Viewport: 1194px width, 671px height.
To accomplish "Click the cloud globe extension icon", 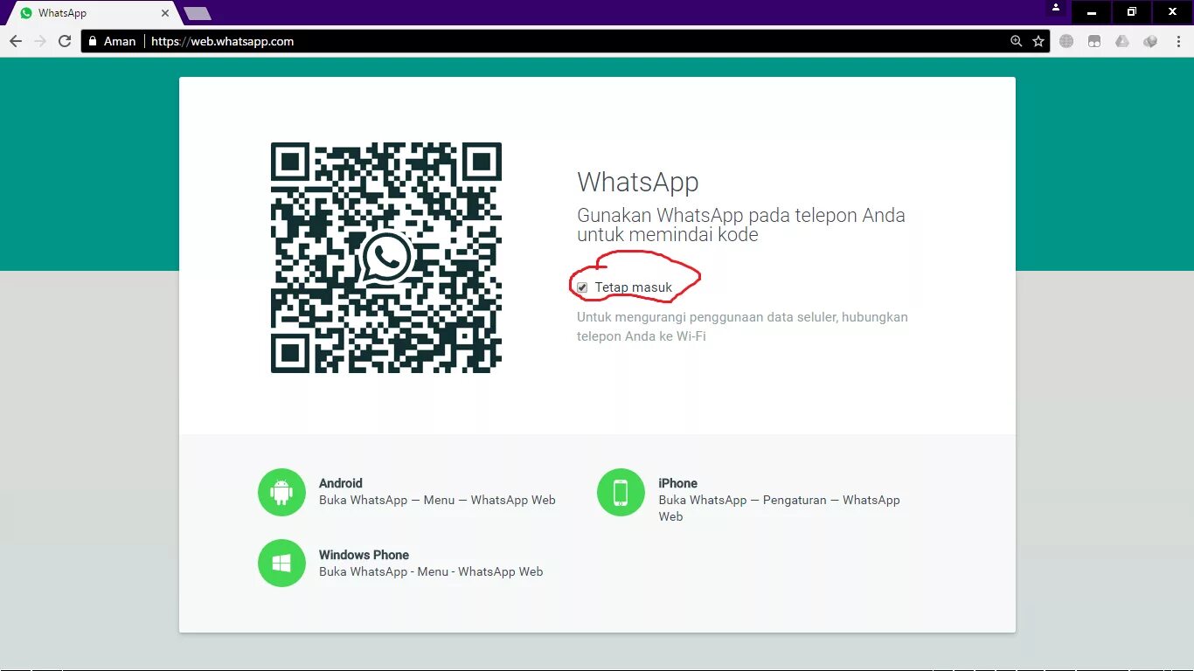I will tap(1150, 41).
